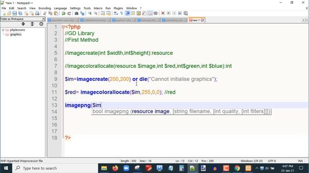Click the Save Recorded Macro icon
The width and height of the screenshot is (309, 173).
click(185, 13)
